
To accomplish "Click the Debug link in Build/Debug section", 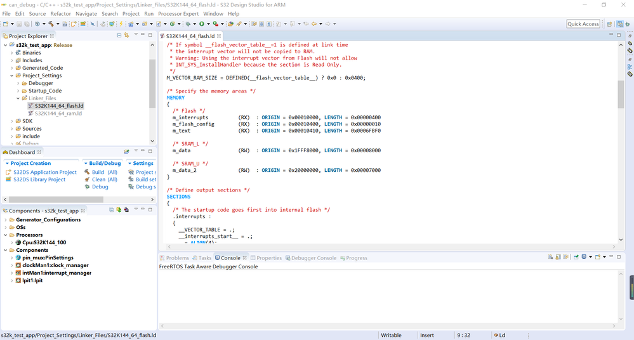I will (100, 186).
